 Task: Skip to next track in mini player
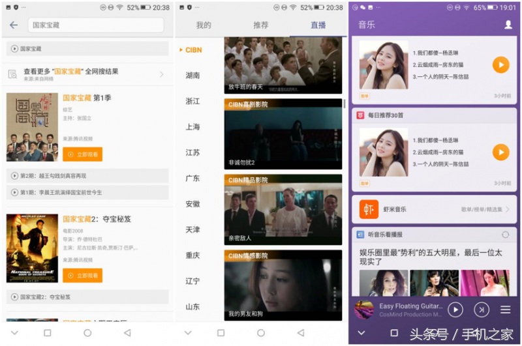pos(482,310)
